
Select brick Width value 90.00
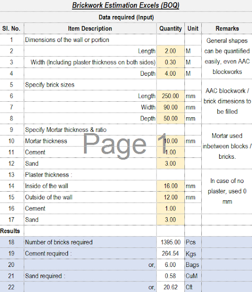(171, 107)
